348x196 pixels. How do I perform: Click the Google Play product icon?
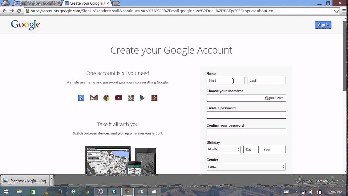click(x=143, y=98)
